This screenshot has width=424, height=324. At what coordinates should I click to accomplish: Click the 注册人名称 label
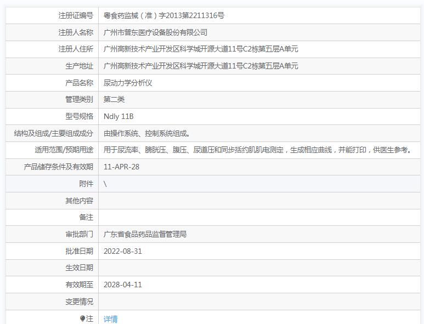(76, 32)
